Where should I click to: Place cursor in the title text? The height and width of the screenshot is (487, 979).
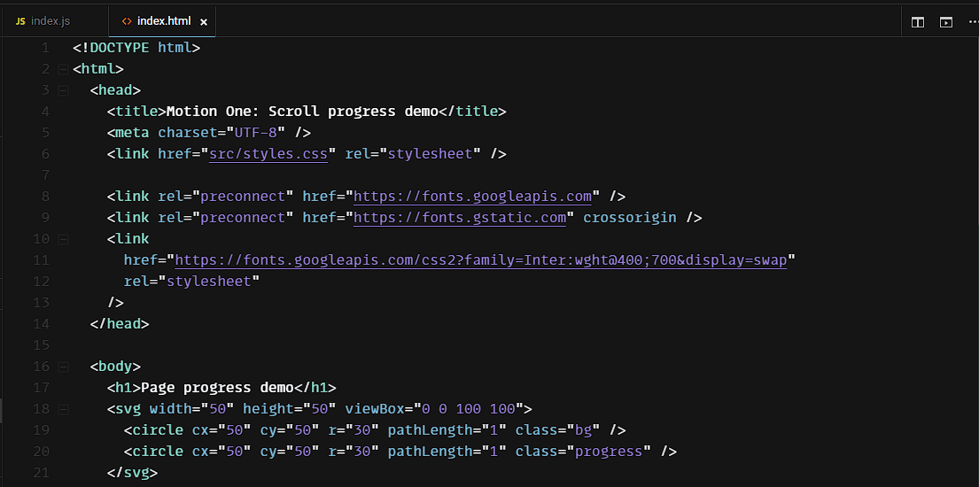click(x=302, y=112)
